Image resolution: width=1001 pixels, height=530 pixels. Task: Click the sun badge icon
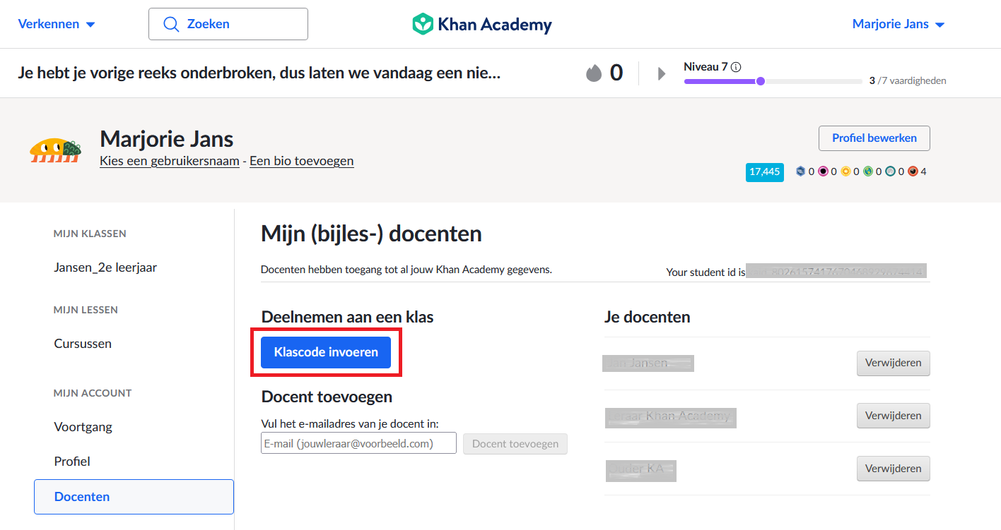pos(845,171)
